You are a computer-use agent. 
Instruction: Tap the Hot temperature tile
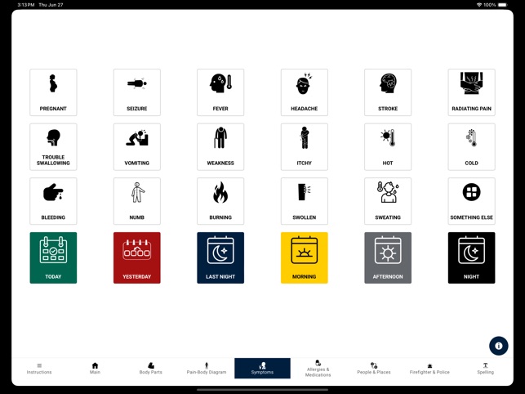tap(388, 147)
